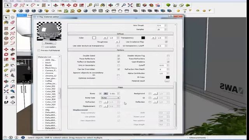Select the Protractor tool in left toolbar
Screen dimensions: 249x140
[6, 70]
